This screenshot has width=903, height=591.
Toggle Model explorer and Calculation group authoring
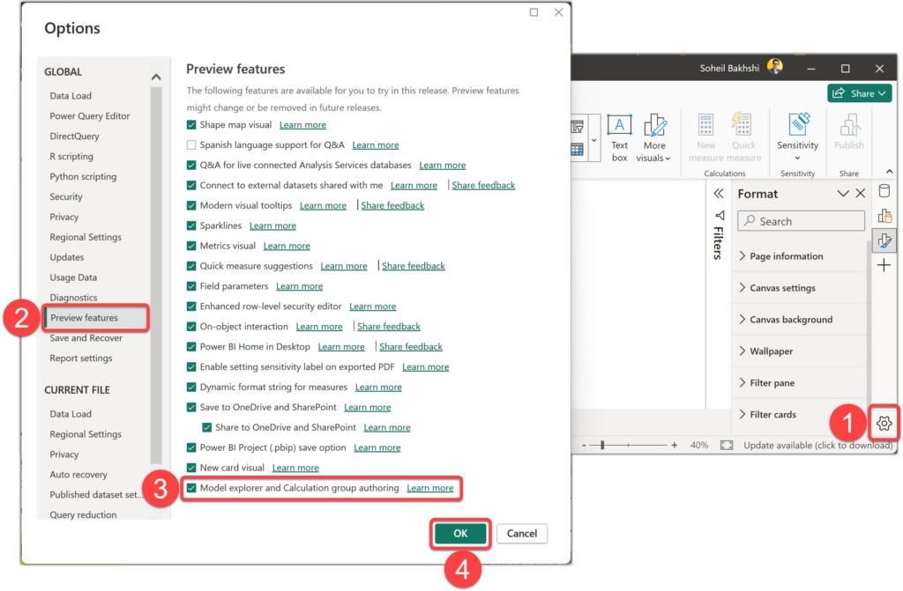coord(191,488)
